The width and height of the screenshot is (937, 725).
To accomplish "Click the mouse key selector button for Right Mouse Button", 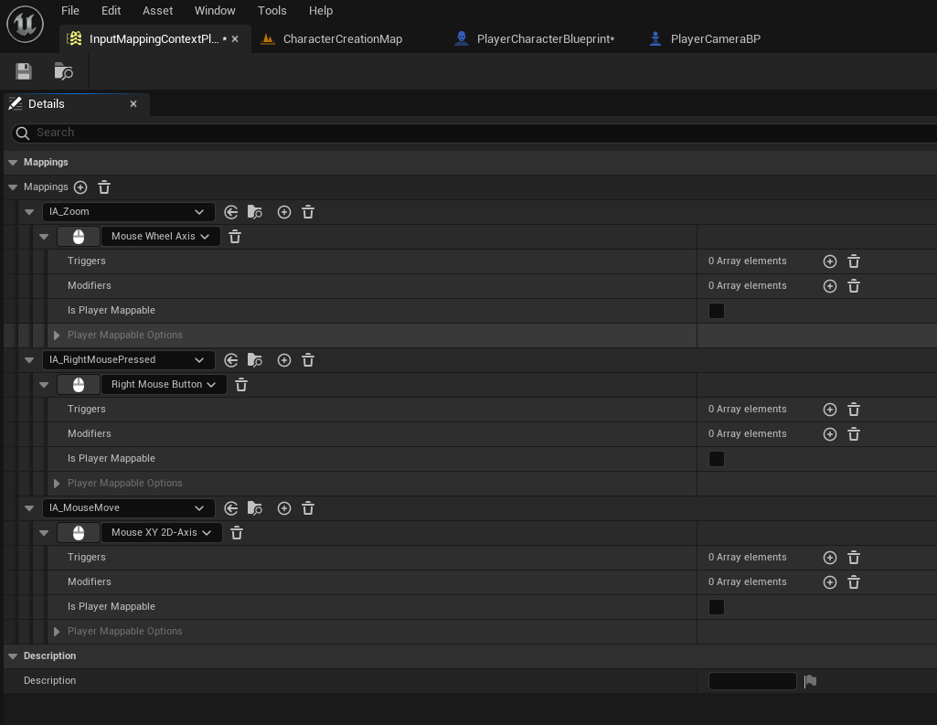I will click(x=79, y=385).
